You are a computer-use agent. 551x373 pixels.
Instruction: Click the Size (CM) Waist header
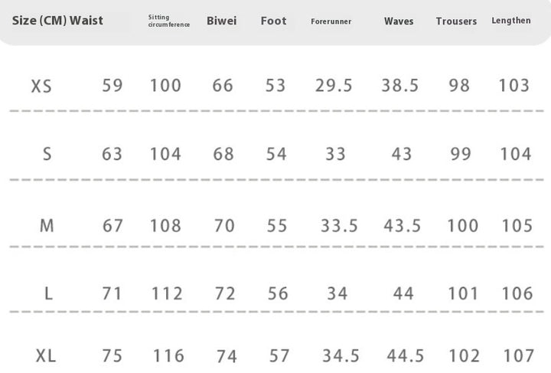pos(57,21)
